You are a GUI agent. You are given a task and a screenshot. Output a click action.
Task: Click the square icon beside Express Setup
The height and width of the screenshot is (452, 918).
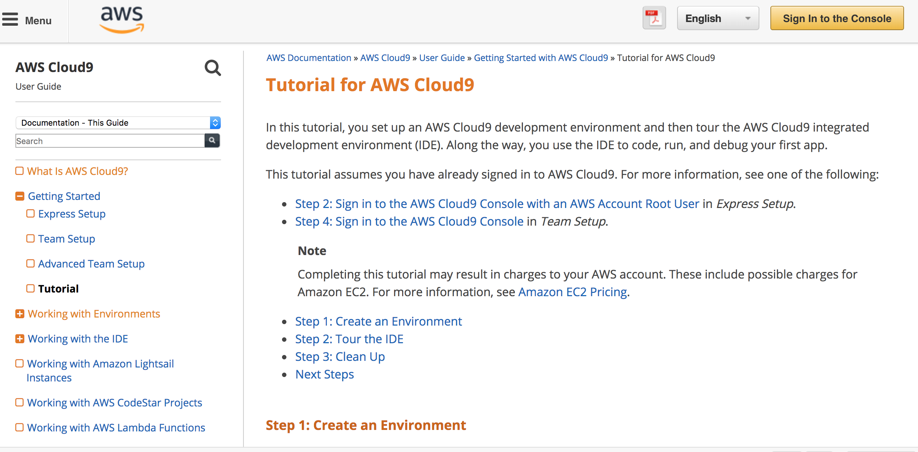[x=30, y=214]
